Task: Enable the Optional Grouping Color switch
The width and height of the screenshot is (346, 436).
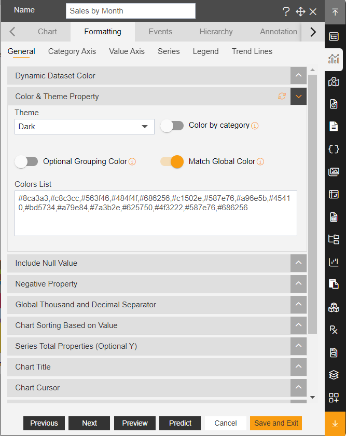Action: 26,161
